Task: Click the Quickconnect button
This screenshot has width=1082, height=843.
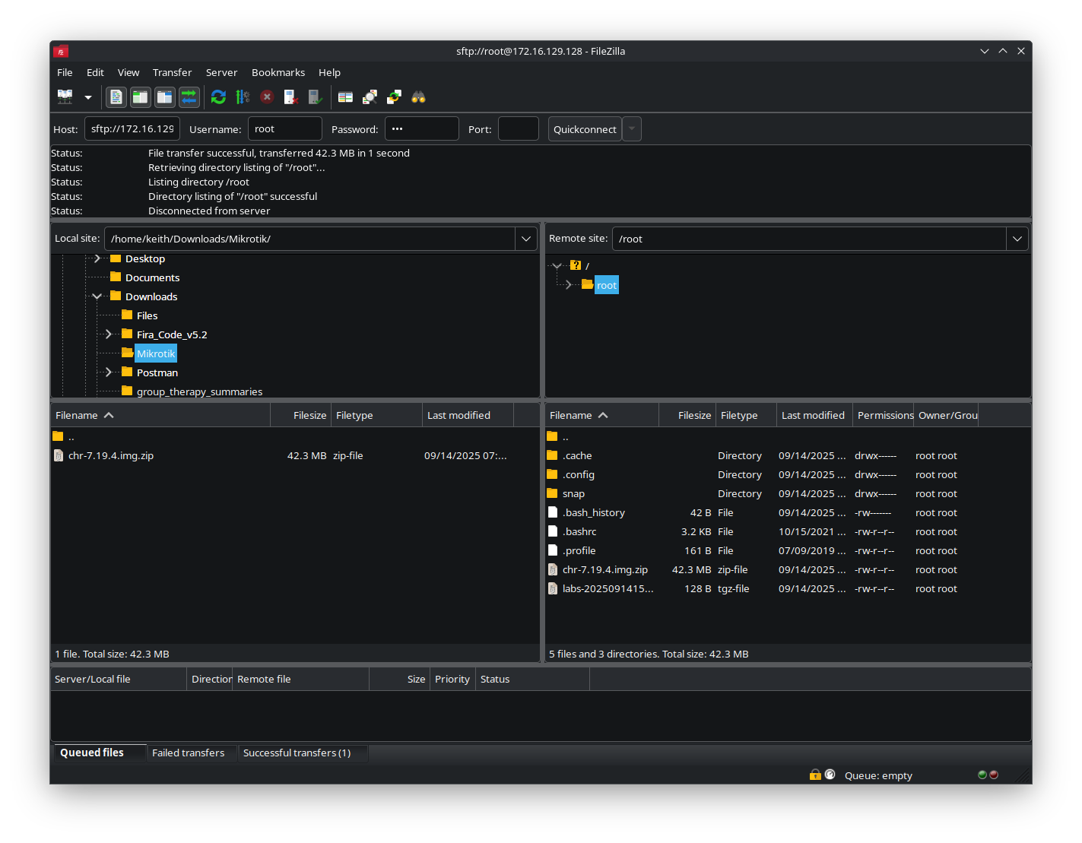Action: point(585,128)
